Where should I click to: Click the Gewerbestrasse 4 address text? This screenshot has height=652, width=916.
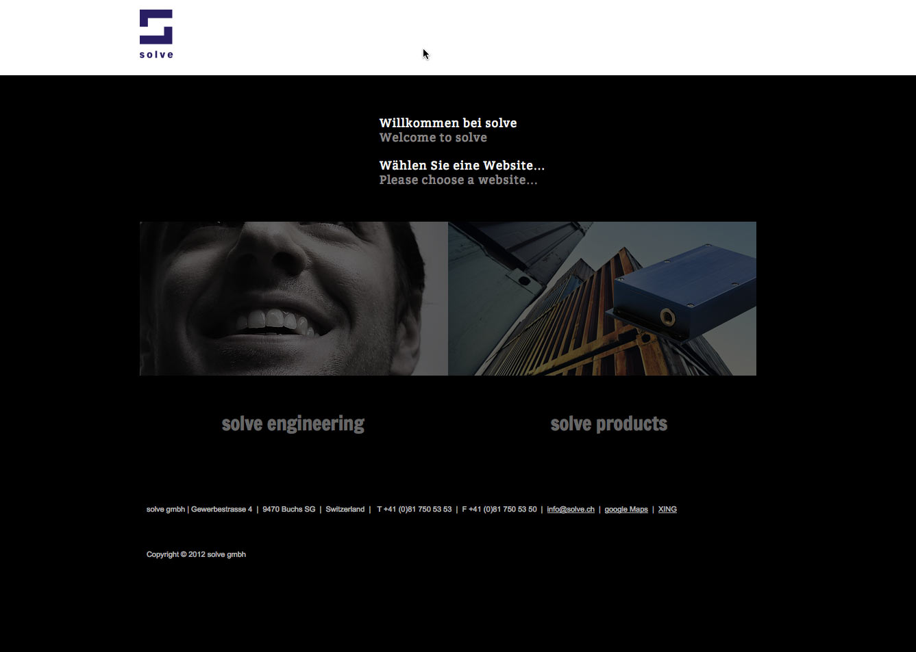click(x=221, y=509)
